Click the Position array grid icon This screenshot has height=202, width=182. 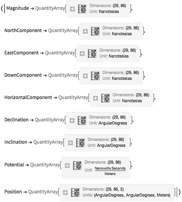tap(75, 193)
